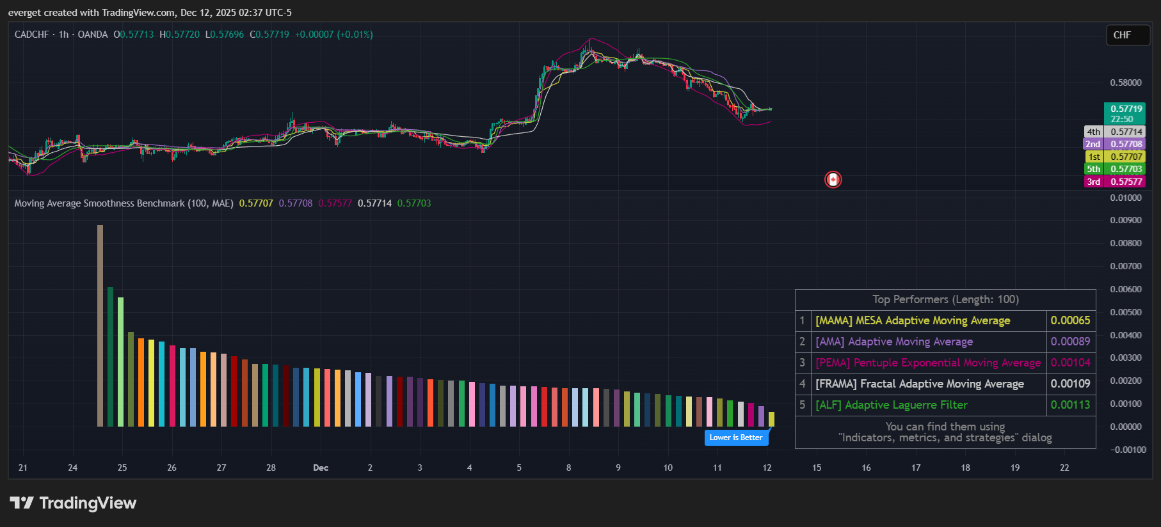Screen dimensions: 1161x527
Task: Click the 0.00113 score in the table
Action: pos(1071,405)
